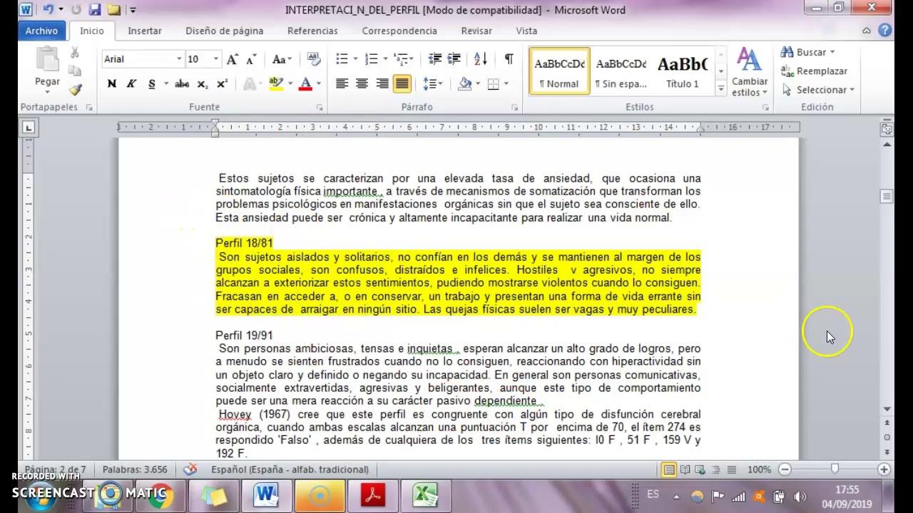
Task: Decrease font size with shrink font icon
Action: [x=250, y=59]
